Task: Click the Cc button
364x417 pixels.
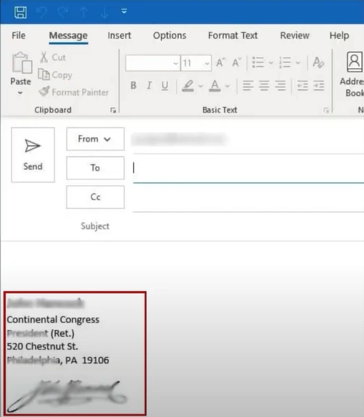Action: (x=95, y=197)
